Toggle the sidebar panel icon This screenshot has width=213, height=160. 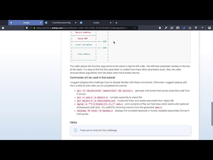178,28
